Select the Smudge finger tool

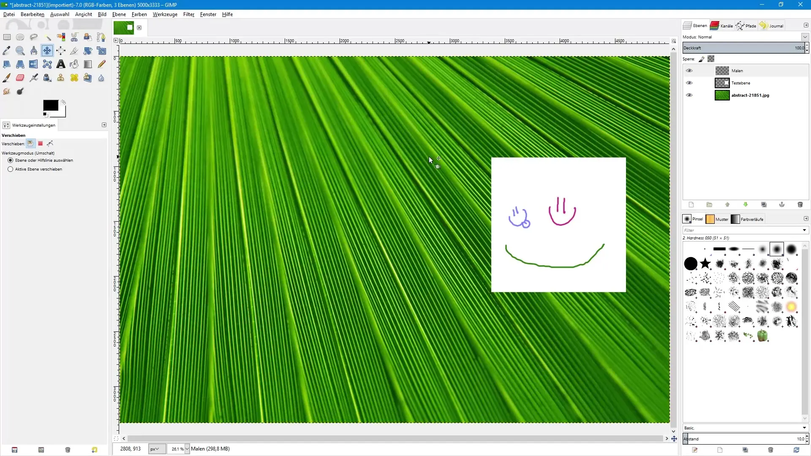(7, 91)
